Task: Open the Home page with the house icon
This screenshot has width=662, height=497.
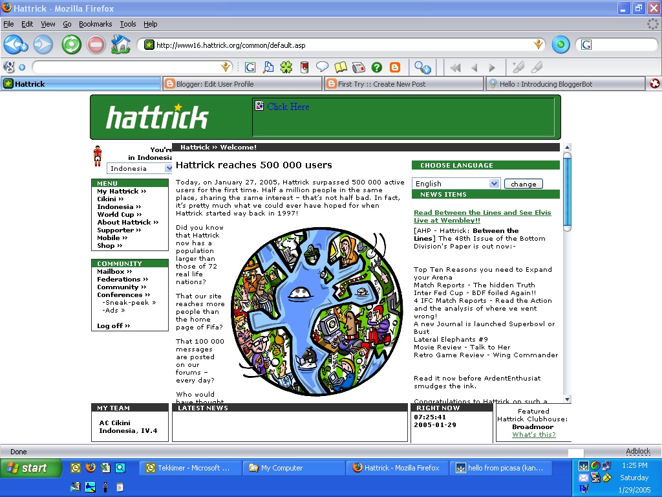Action: [120, 45]
